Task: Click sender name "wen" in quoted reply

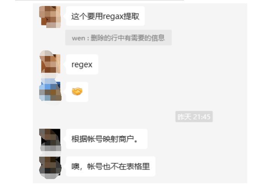Action: (78, 38)
